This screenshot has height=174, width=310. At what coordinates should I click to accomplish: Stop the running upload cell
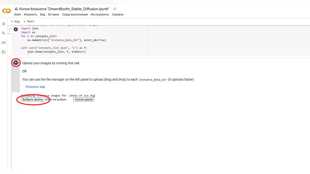tap(16, 62)
